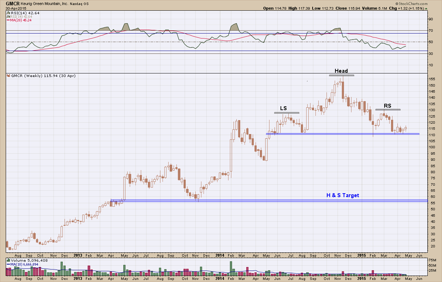Click the 55 price axis label
Image resolution: width=442 pixels, height=282 pixels.
432,203
